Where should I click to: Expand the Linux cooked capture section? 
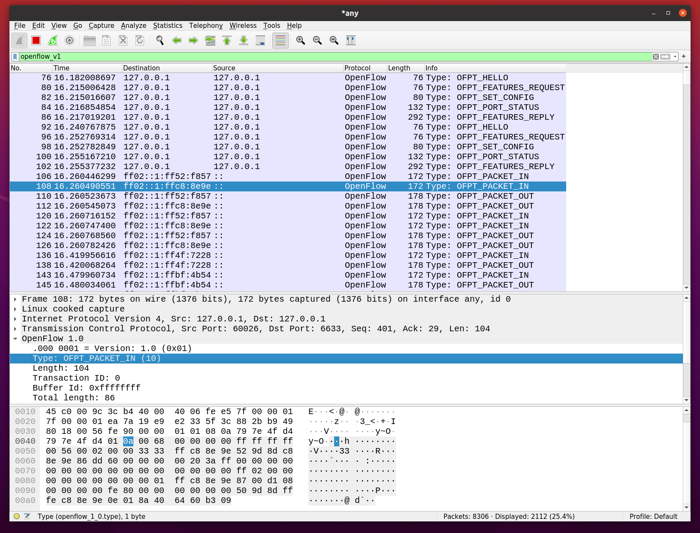(x=15, y=309)
